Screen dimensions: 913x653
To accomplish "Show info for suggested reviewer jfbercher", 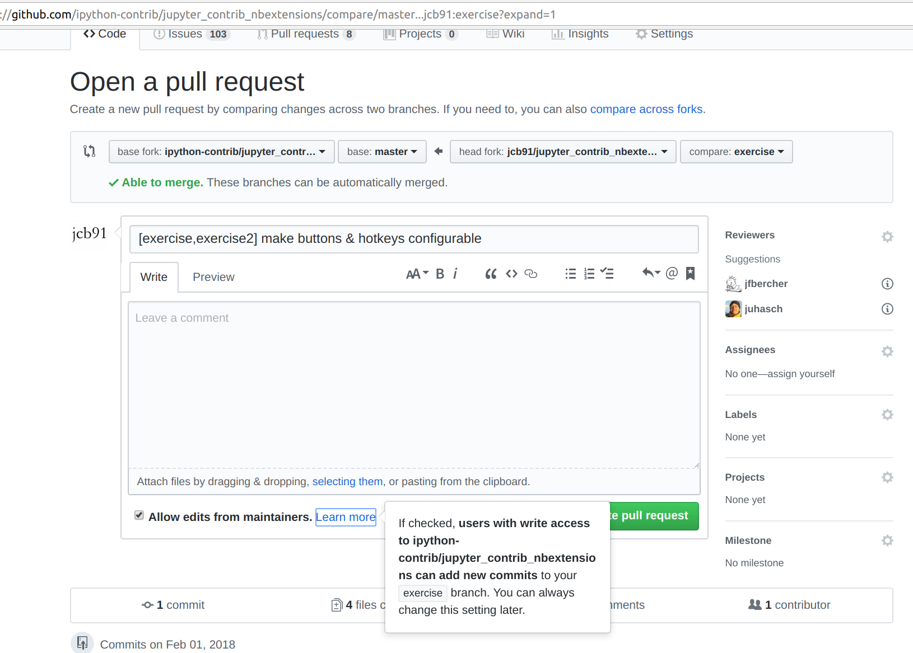I will point(887,284).
